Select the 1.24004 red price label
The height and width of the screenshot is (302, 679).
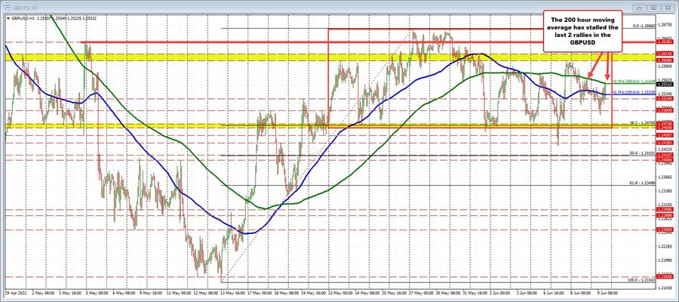point(665,160)
